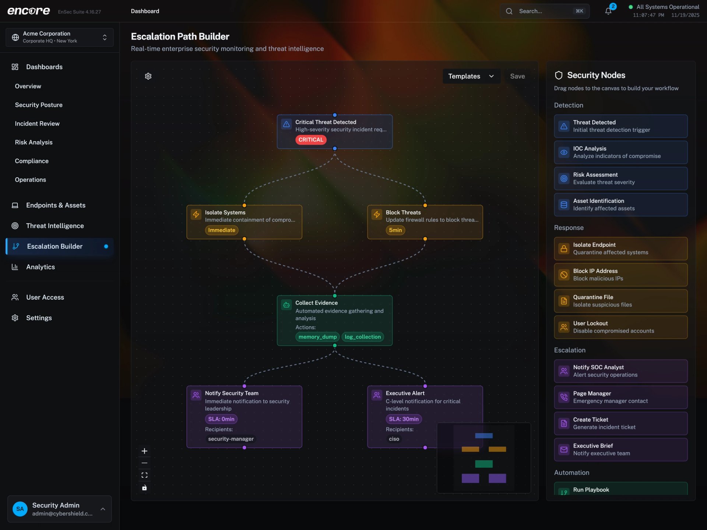Zoom out with the minus control
The height and width of the screenshot is (530, 707).
tap(144, 463)
